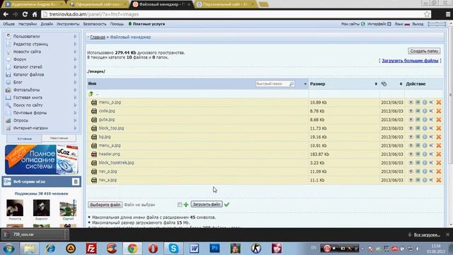This screenshot has height=255, width=453.
Task: Show info for nav_a.jpg file
Action: (x=425, y=180)
